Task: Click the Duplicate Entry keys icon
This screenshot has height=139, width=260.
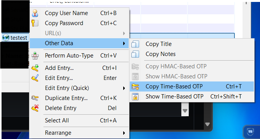Action: (x=35, y=98)
